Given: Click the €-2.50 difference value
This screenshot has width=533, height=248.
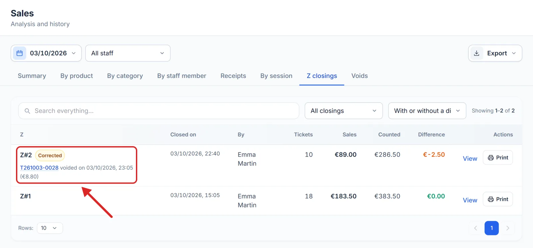Looking at the screenshot, I should 434,155.
